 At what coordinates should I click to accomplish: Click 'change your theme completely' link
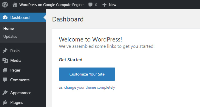pos(89,88)
